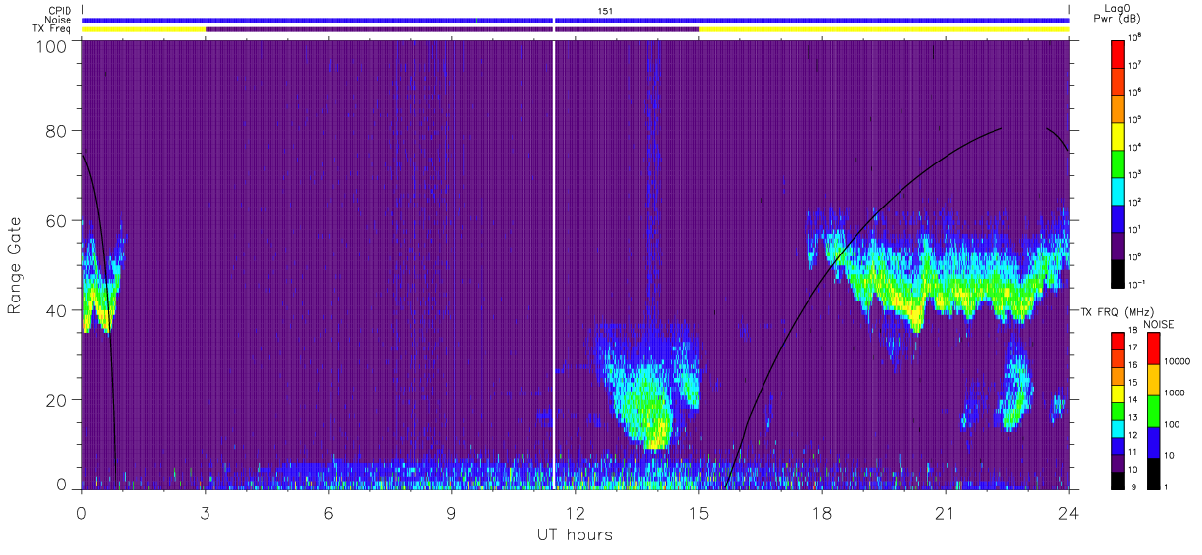The width and height of the screenshot is (1202, 555).
Task: Click the 10^8 power colorbar tick label
Action: point(1135,37)
